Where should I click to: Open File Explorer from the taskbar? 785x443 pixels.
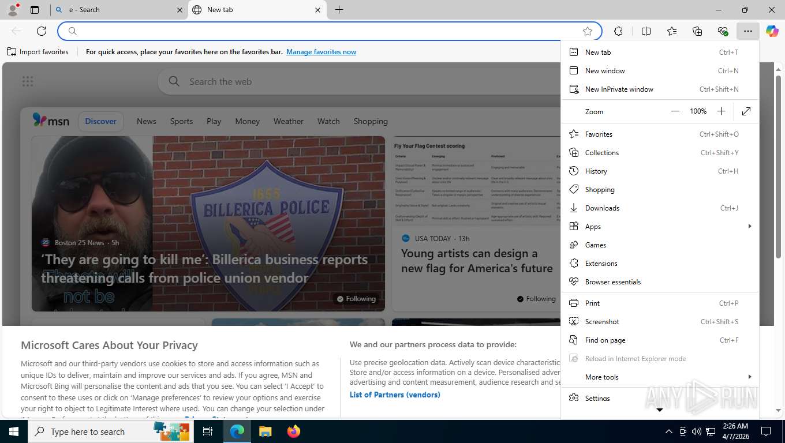click(265, 431)
